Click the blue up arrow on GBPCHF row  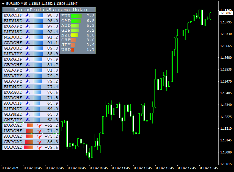click(28, 65)
